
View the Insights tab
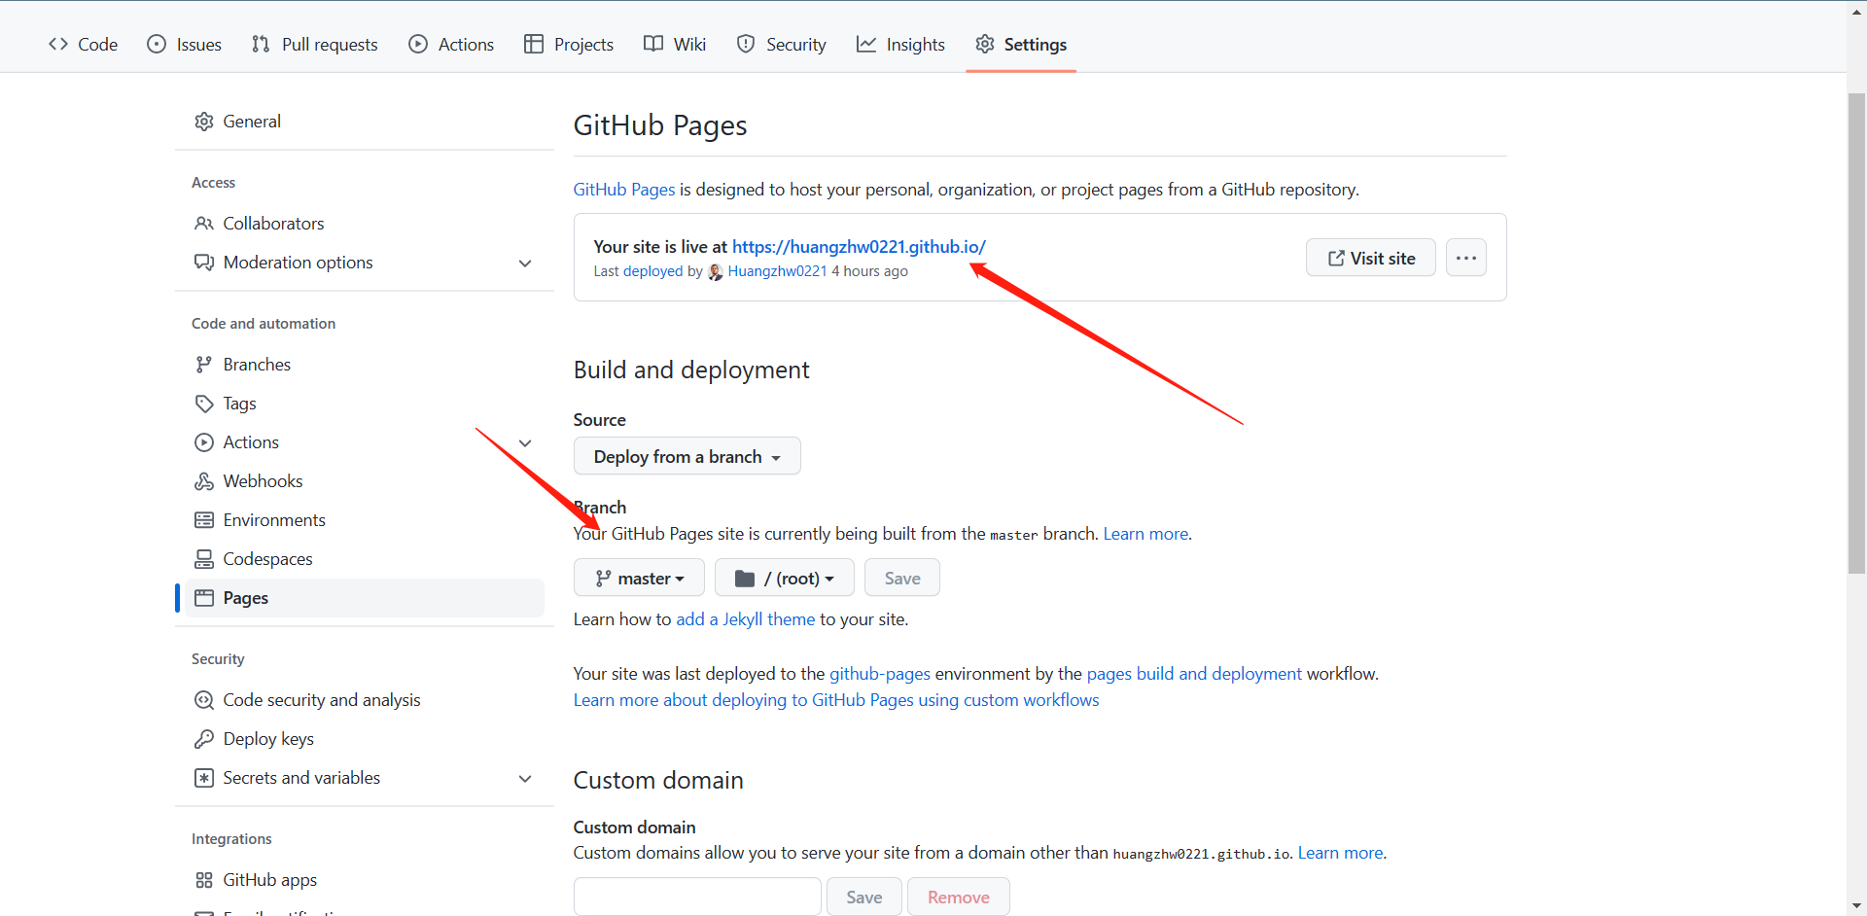click(900, 45)
